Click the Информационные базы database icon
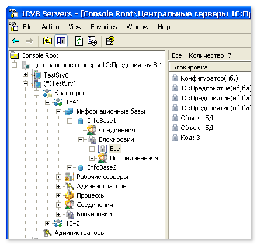The width and height of the screenshot is (257, 245). pos(70,111)
